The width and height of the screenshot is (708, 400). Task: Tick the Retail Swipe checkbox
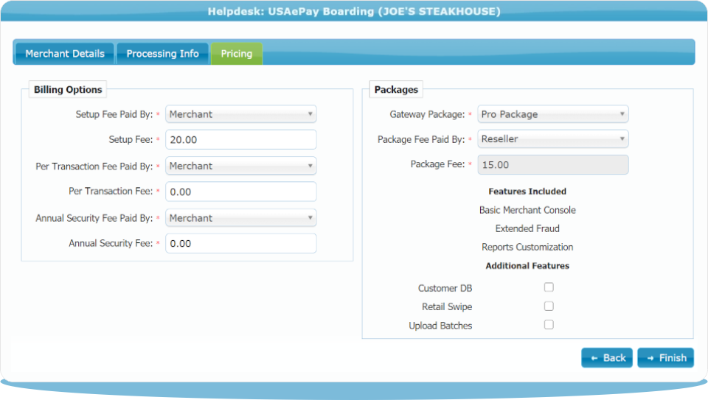coord(549,306)
